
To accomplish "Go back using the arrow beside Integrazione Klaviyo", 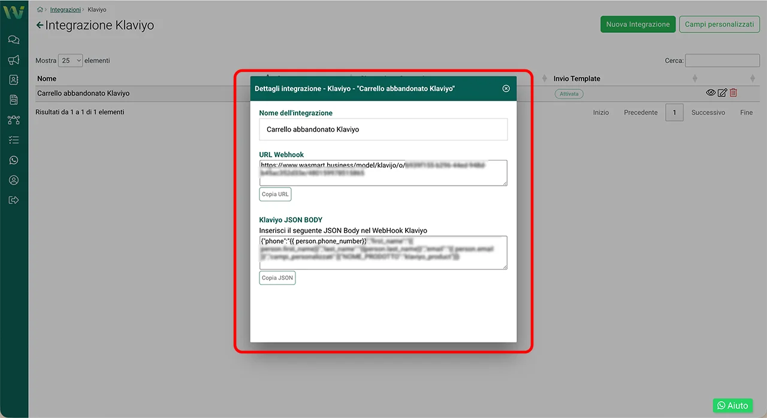I will tap(40, 25).
